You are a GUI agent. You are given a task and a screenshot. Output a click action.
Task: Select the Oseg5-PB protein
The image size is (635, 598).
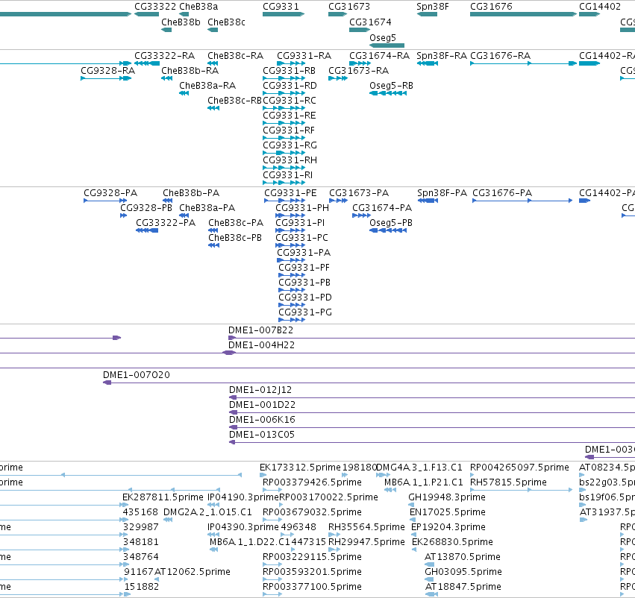pos(387,230)
